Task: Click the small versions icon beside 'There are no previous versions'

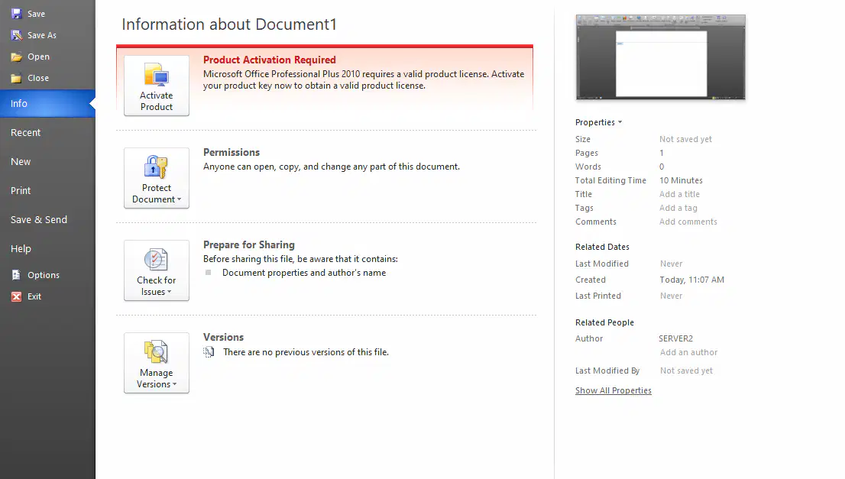Action: tap(209, 352)
